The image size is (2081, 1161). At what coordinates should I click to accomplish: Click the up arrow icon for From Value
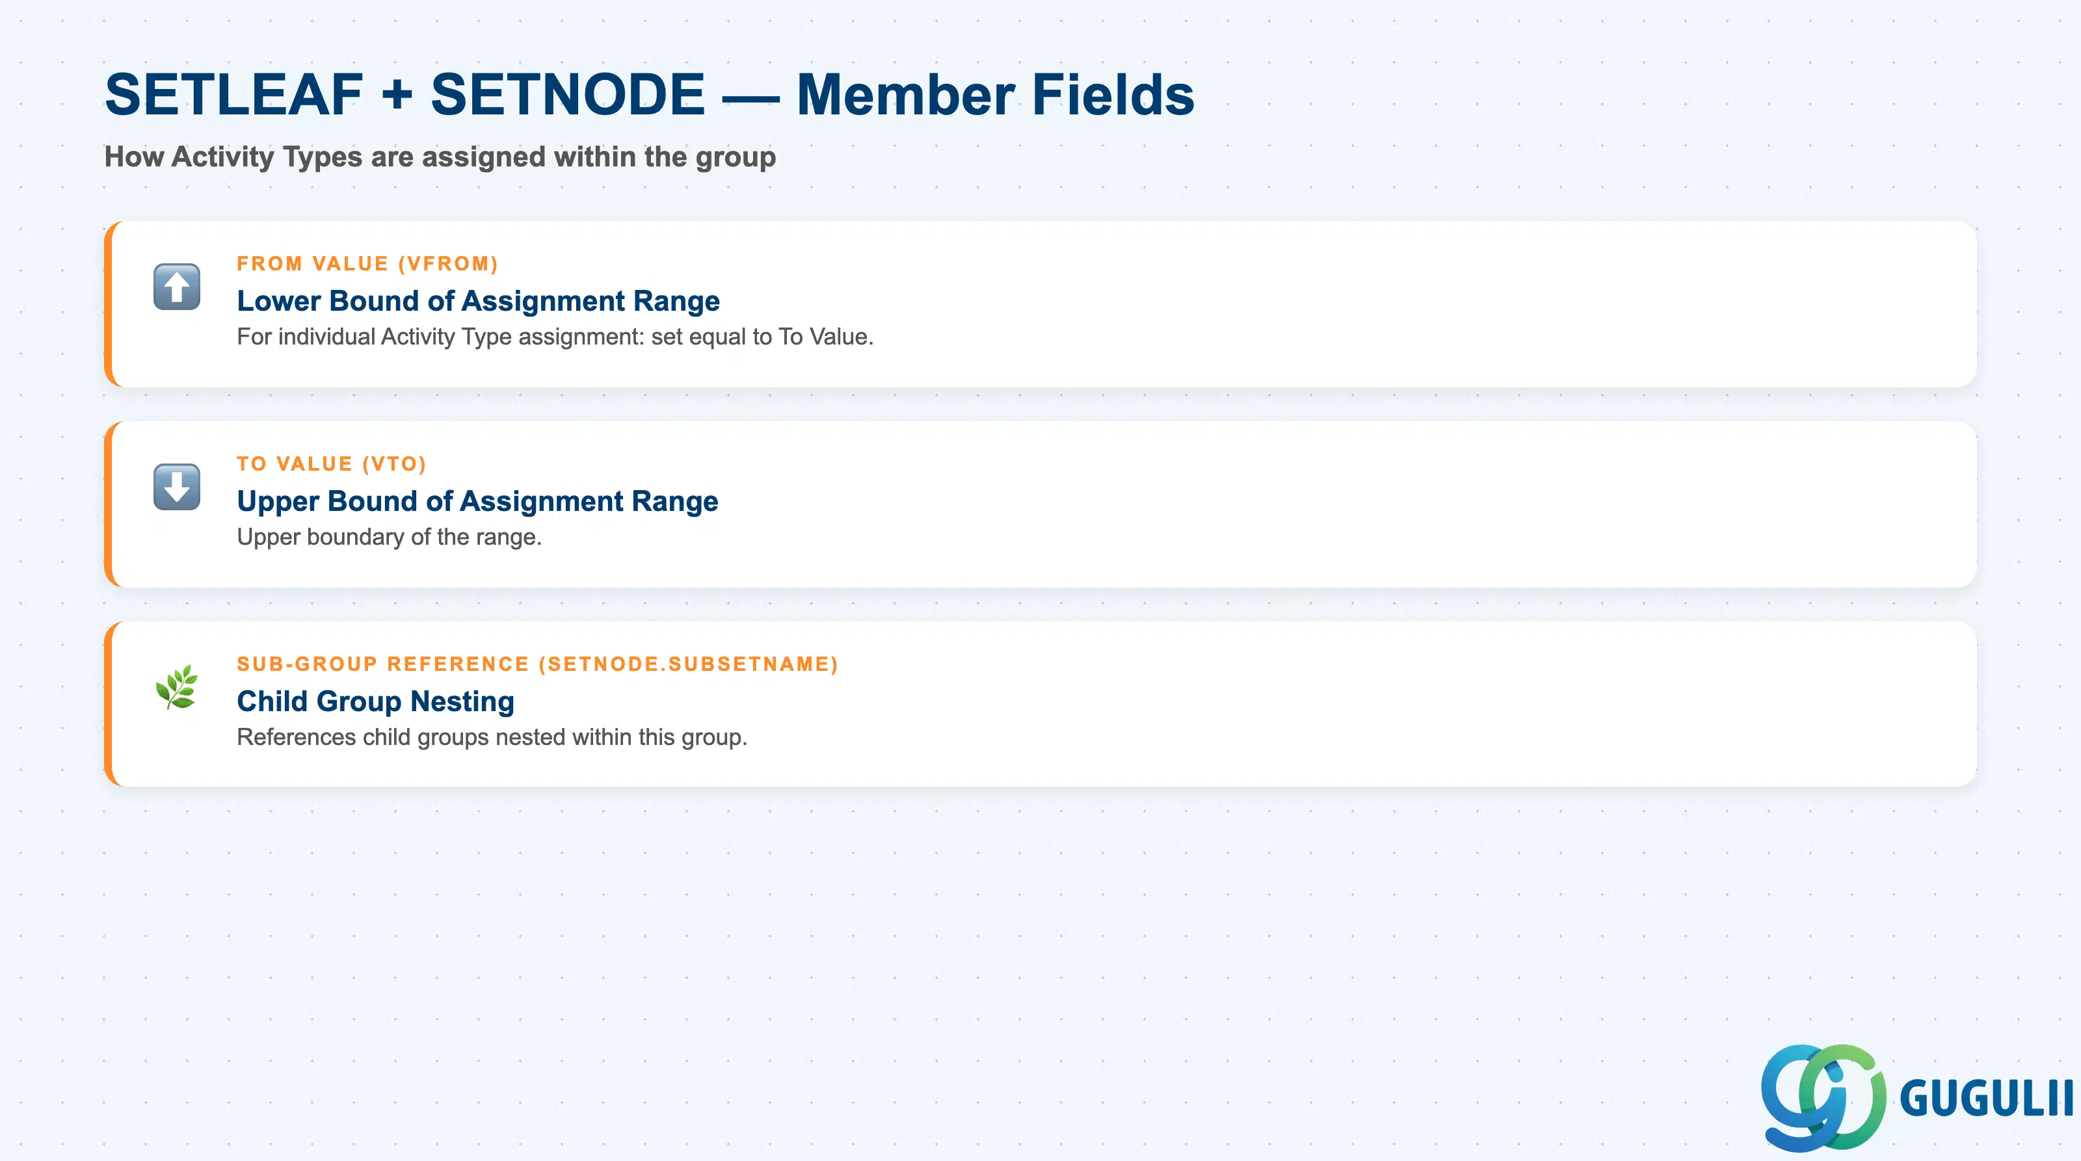coord(177,287)
